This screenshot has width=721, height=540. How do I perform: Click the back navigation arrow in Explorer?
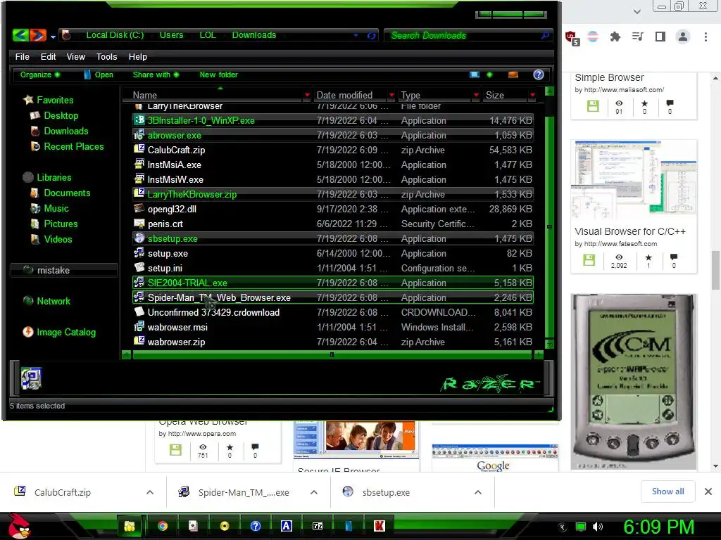point(20,35)
